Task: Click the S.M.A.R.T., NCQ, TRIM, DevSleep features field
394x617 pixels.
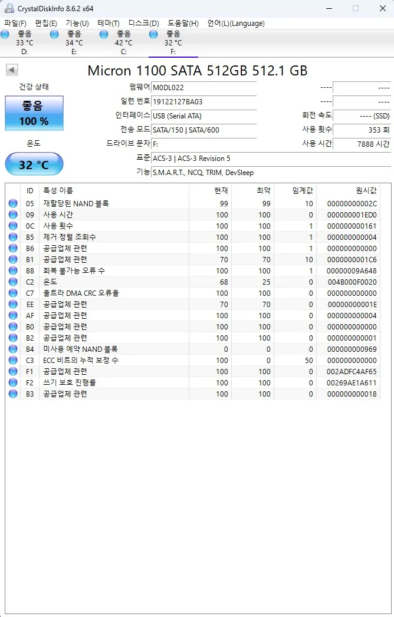Action: tap(271, 172)
